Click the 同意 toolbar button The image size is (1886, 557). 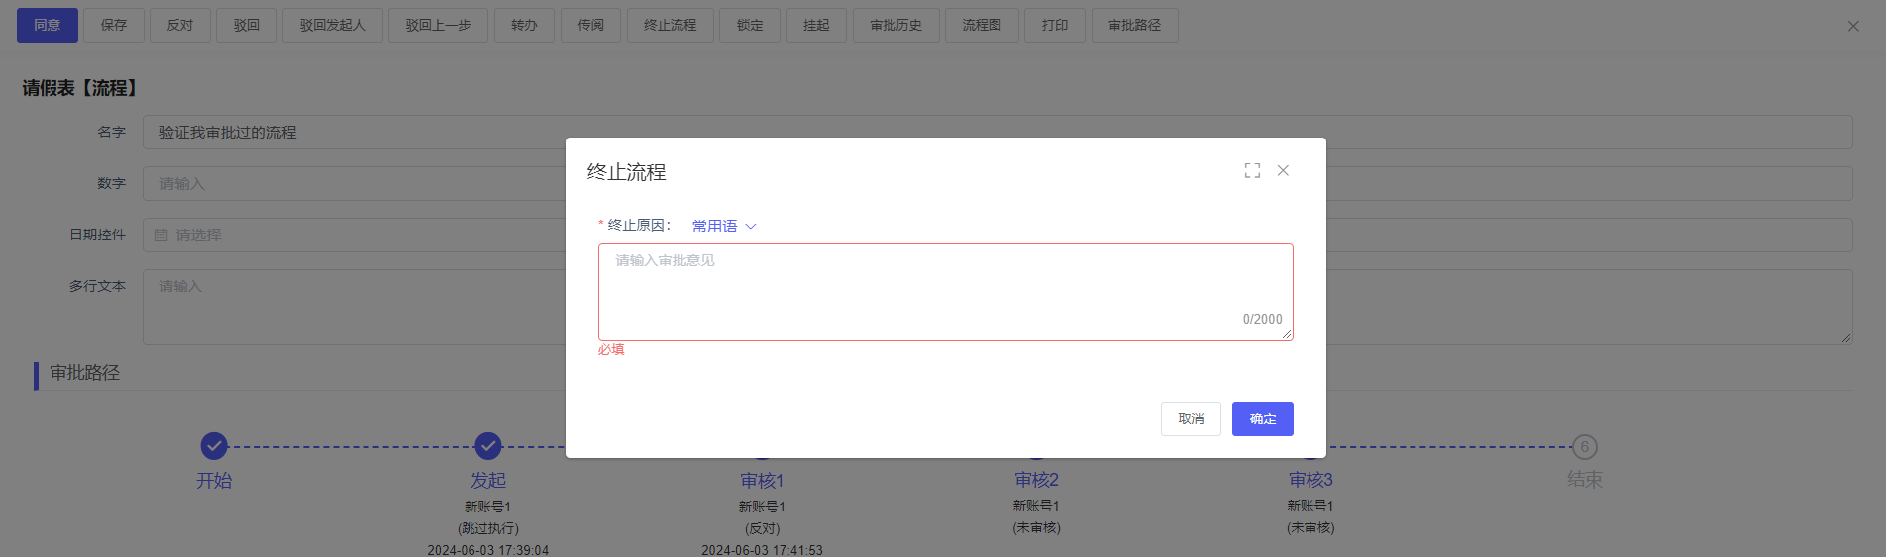click(x=48, y=25)
